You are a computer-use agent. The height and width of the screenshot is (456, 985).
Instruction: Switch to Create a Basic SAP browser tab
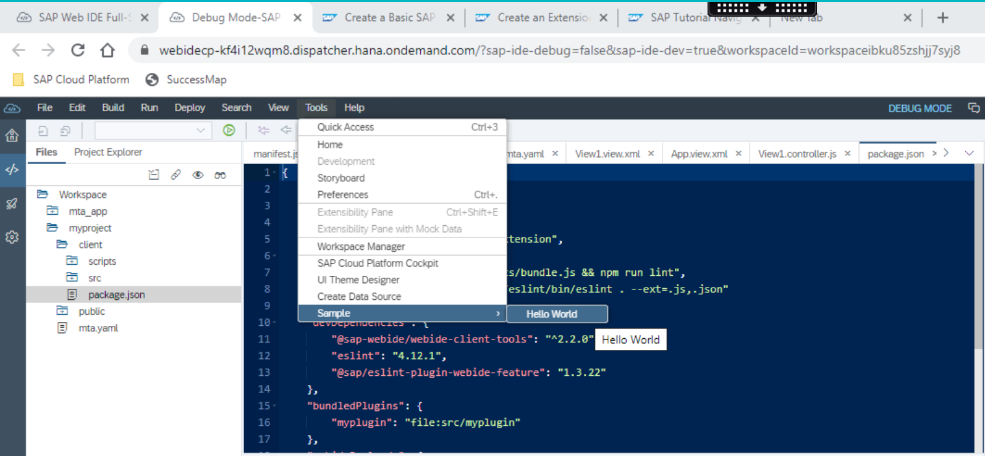pyautogui.click(x=389, y=18)
